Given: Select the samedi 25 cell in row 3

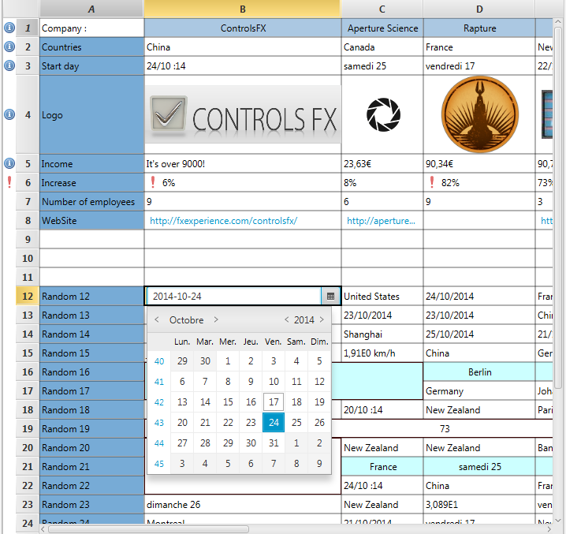Looking at the screenshot, I should click(382, 65).
